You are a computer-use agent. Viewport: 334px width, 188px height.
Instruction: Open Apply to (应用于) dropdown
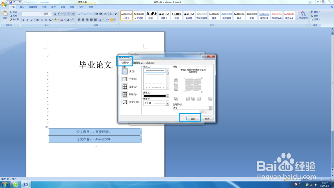tap(211, 108)
